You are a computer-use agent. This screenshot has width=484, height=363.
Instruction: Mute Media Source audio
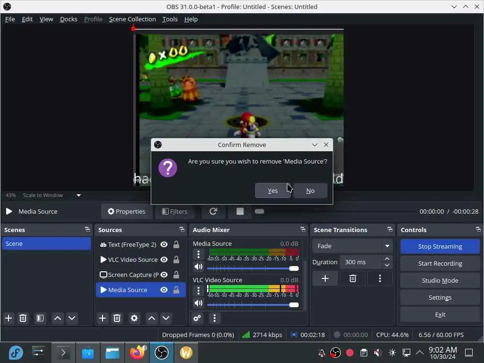point(199,267)
